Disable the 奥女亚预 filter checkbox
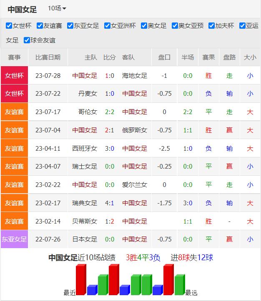This screenshot has height=301, width=261. click(175, 25)
